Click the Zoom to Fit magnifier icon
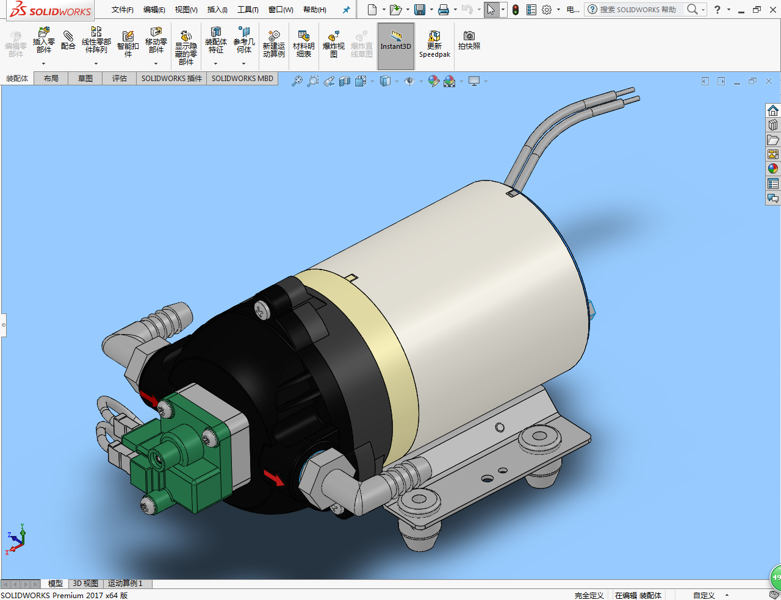The width and height of the screenshot is (781, 600). click(x=297, y=81)
